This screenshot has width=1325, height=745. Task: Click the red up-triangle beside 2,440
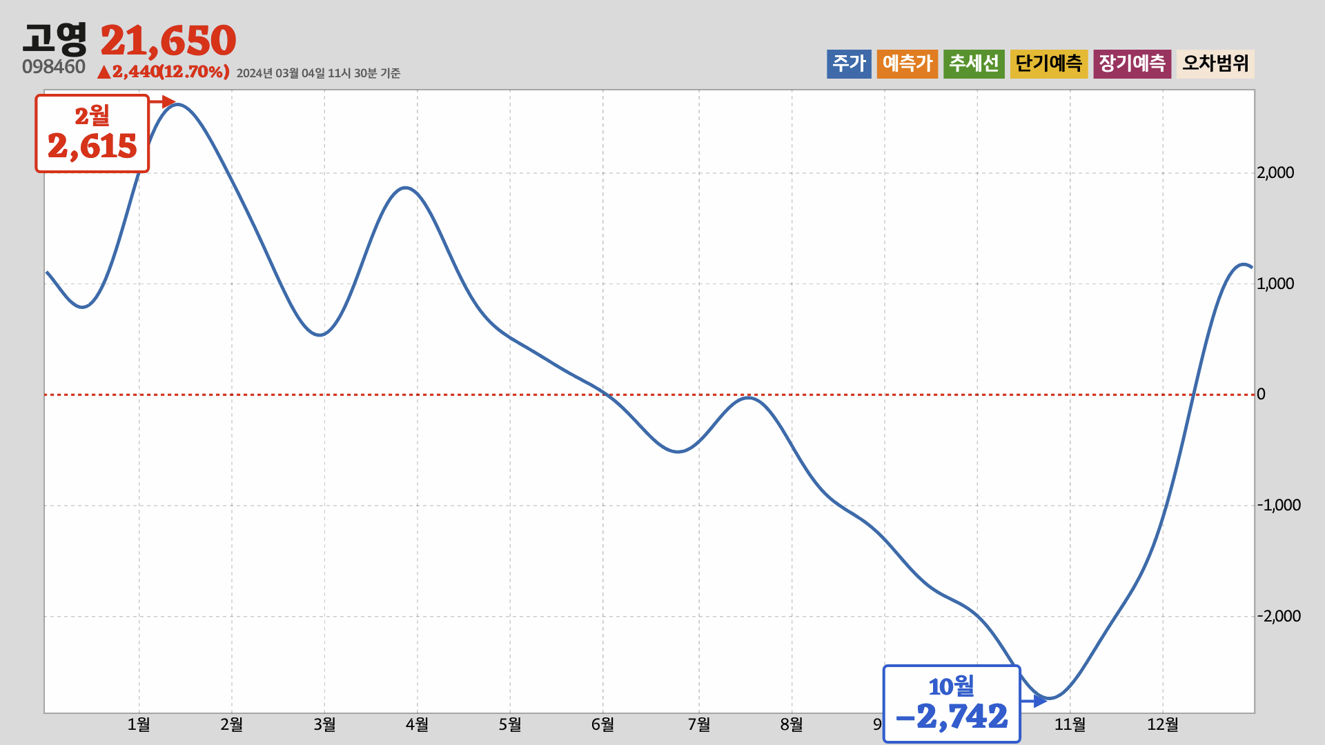104,72
